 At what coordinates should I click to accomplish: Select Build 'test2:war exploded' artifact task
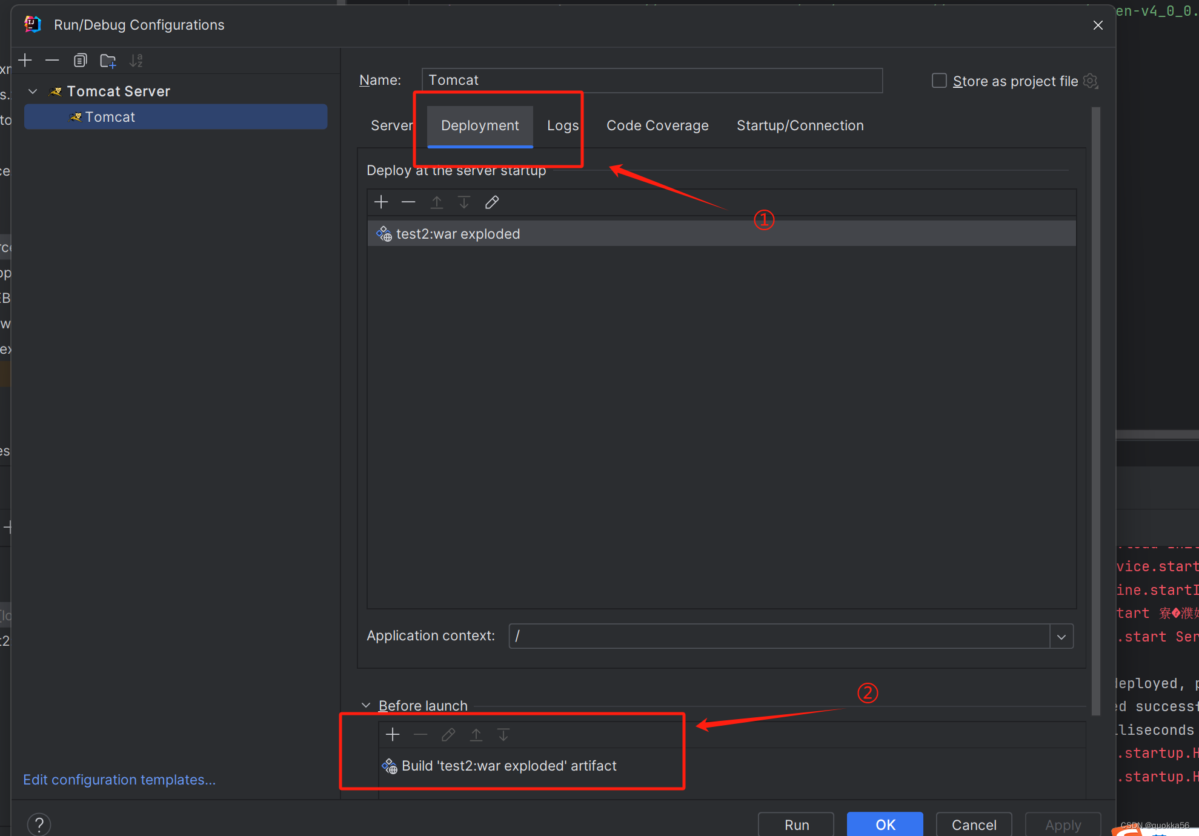(x=732, y=766)
